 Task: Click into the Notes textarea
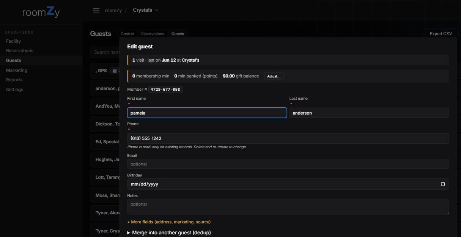point(288,207)
